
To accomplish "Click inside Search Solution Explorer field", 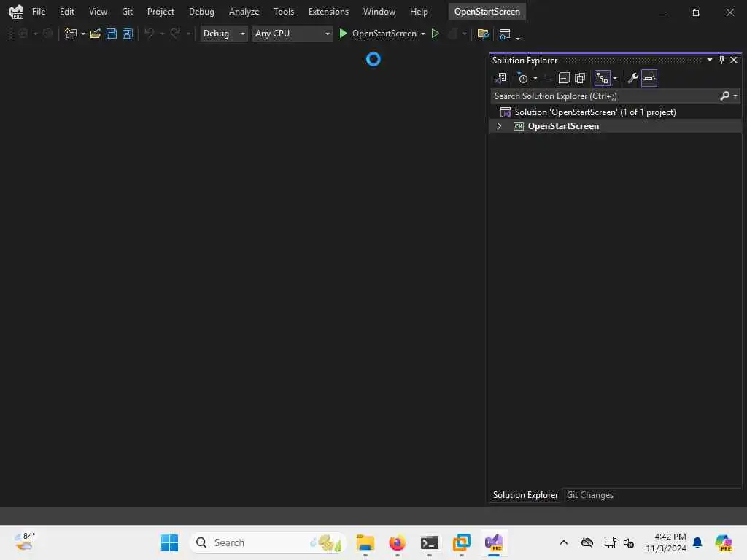I will (x=605, y=96).
